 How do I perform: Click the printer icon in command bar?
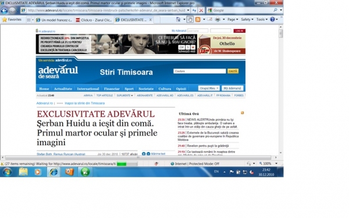(218, 20)
